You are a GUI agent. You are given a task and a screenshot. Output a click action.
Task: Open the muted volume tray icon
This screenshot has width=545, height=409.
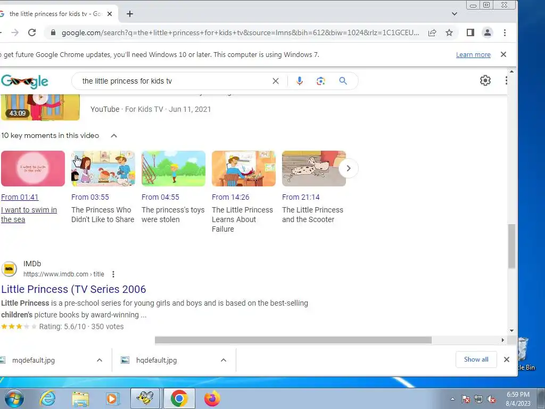tap(491, 399)
